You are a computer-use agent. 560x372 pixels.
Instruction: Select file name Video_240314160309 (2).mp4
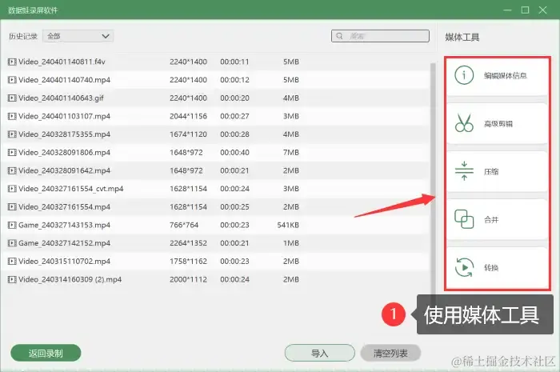point(70,279)
